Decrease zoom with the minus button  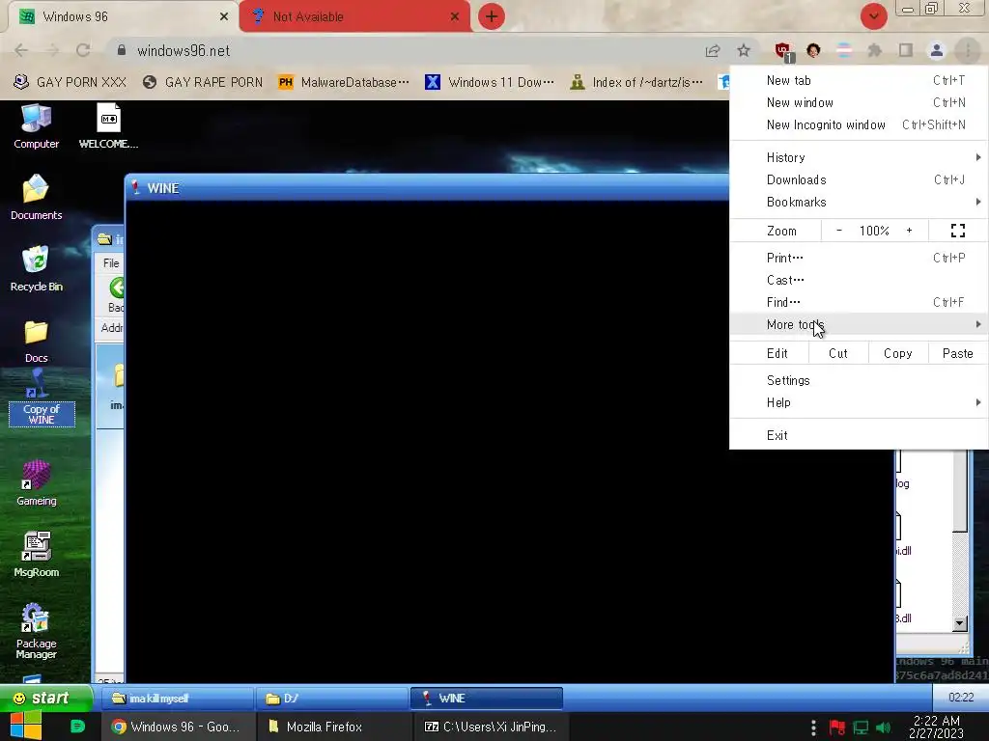839,231
